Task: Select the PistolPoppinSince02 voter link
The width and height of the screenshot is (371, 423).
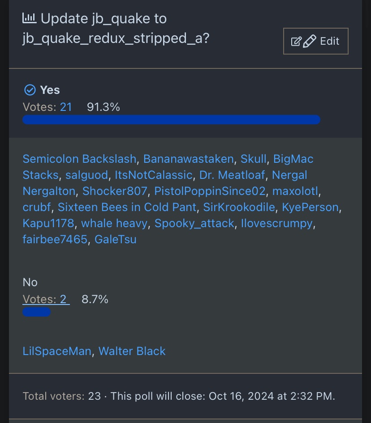Action: click(x=210, y=191)
